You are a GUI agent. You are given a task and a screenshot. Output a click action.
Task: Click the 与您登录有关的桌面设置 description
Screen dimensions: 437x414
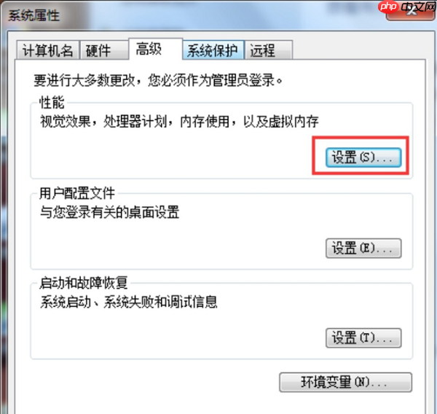[x=110, y=212]
